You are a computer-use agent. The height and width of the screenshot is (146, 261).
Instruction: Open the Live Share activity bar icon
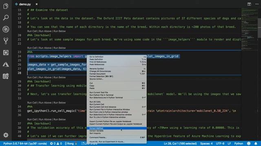coord(6,76)
